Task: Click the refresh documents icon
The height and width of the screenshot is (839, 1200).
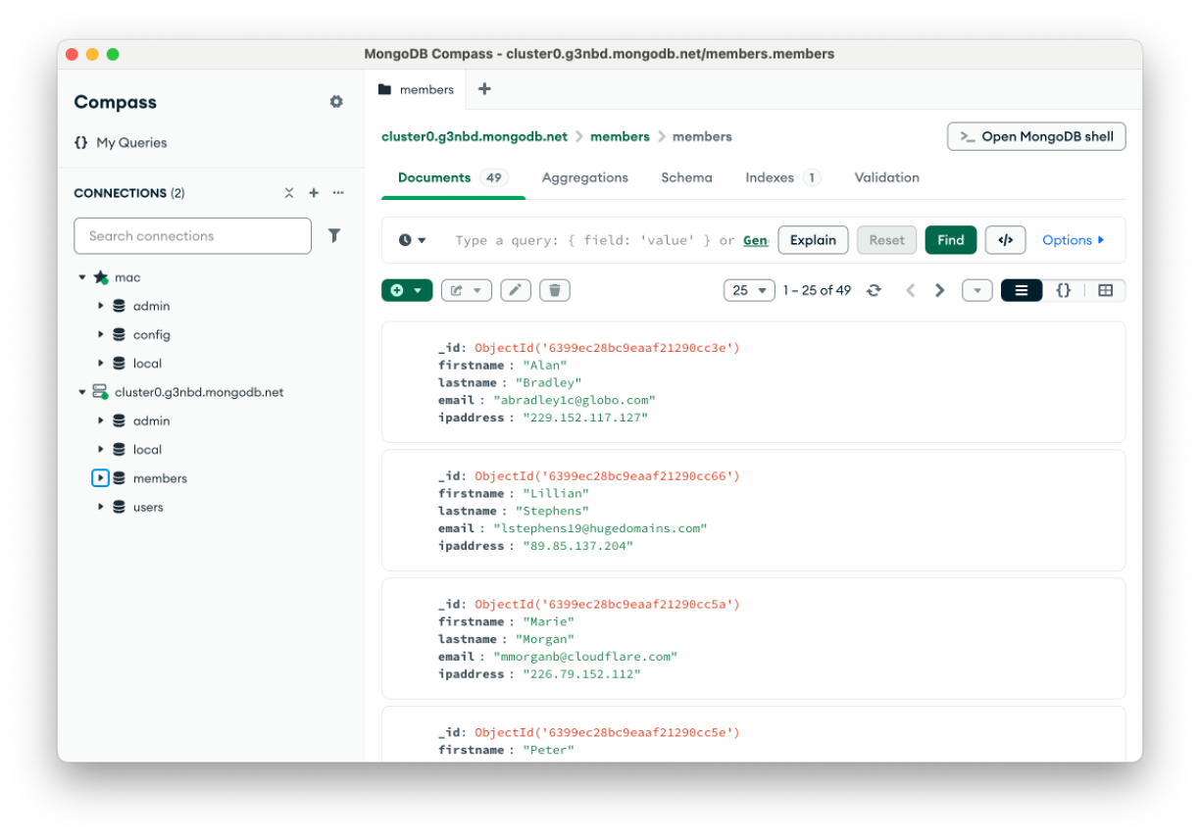Action: coord(874,290)
